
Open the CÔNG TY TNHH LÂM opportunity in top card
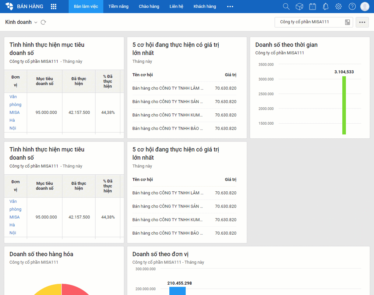[168, 88]
